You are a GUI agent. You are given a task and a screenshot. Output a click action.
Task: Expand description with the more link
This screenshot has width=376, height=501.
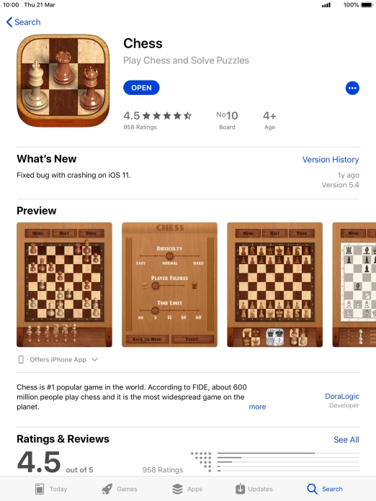(x=257, y=407)
